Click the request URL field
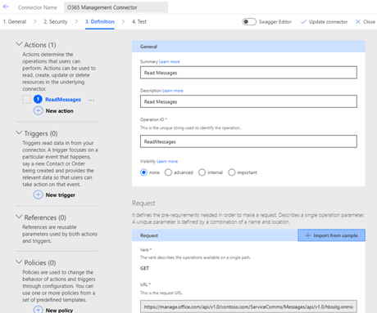The image size is (377, 313). 248,306
